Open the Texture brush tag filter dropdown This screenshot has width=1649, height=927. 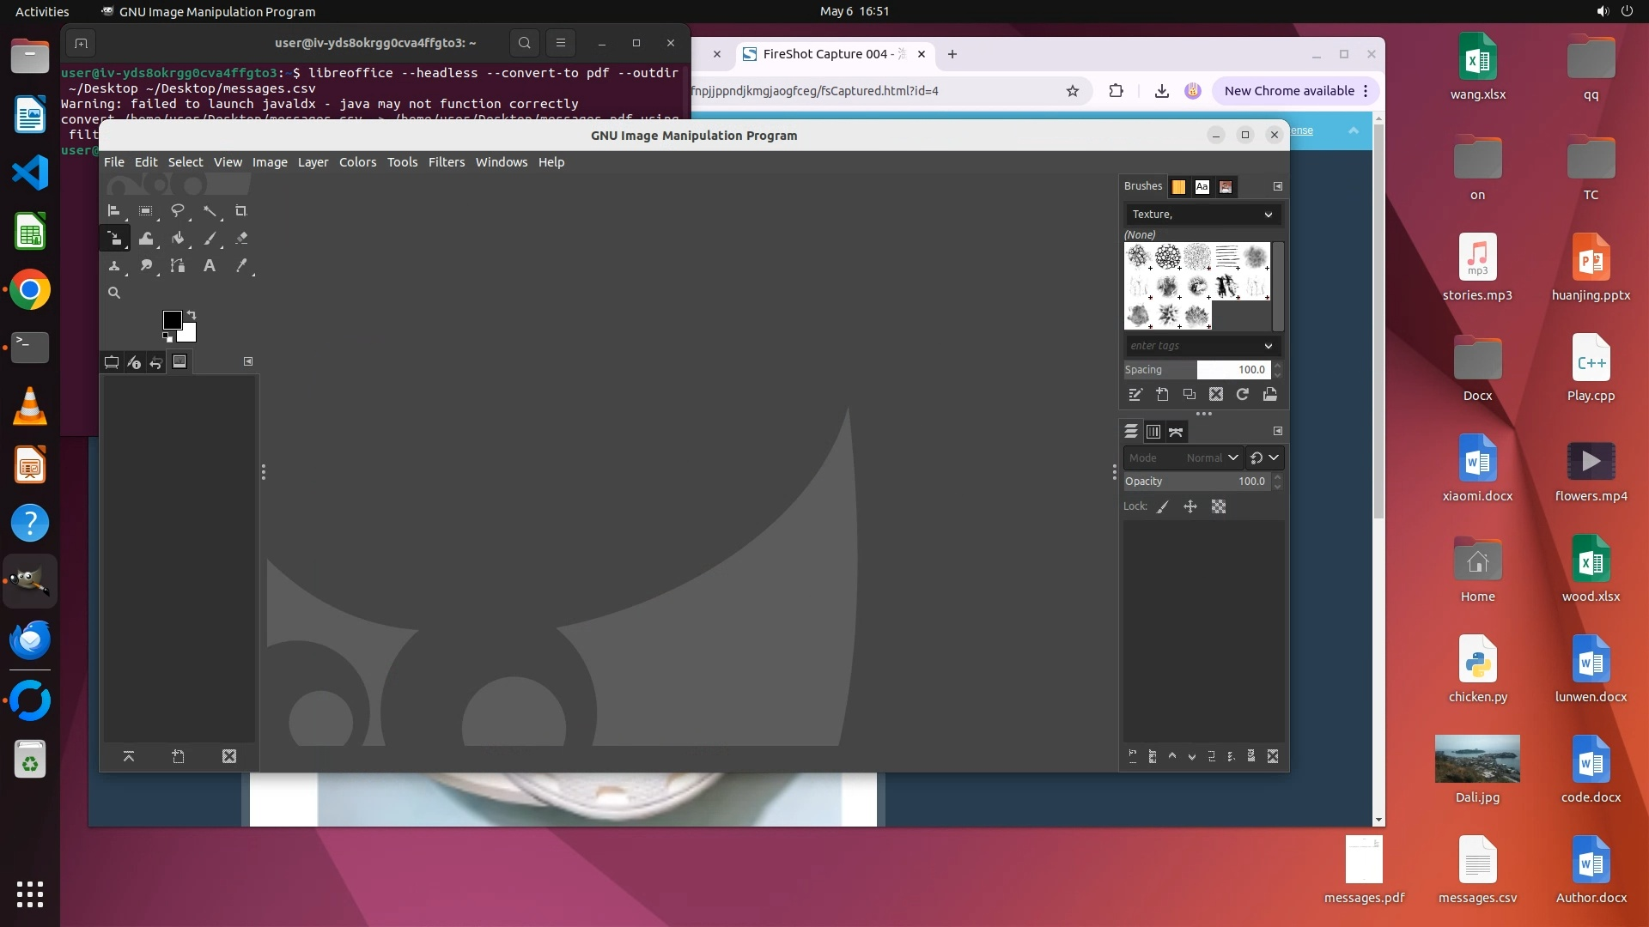(1268, 215)
